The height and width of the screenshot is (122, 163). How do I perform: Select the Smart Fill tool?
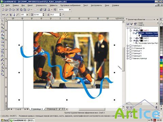pyautogui.click(x=2, y=38)
